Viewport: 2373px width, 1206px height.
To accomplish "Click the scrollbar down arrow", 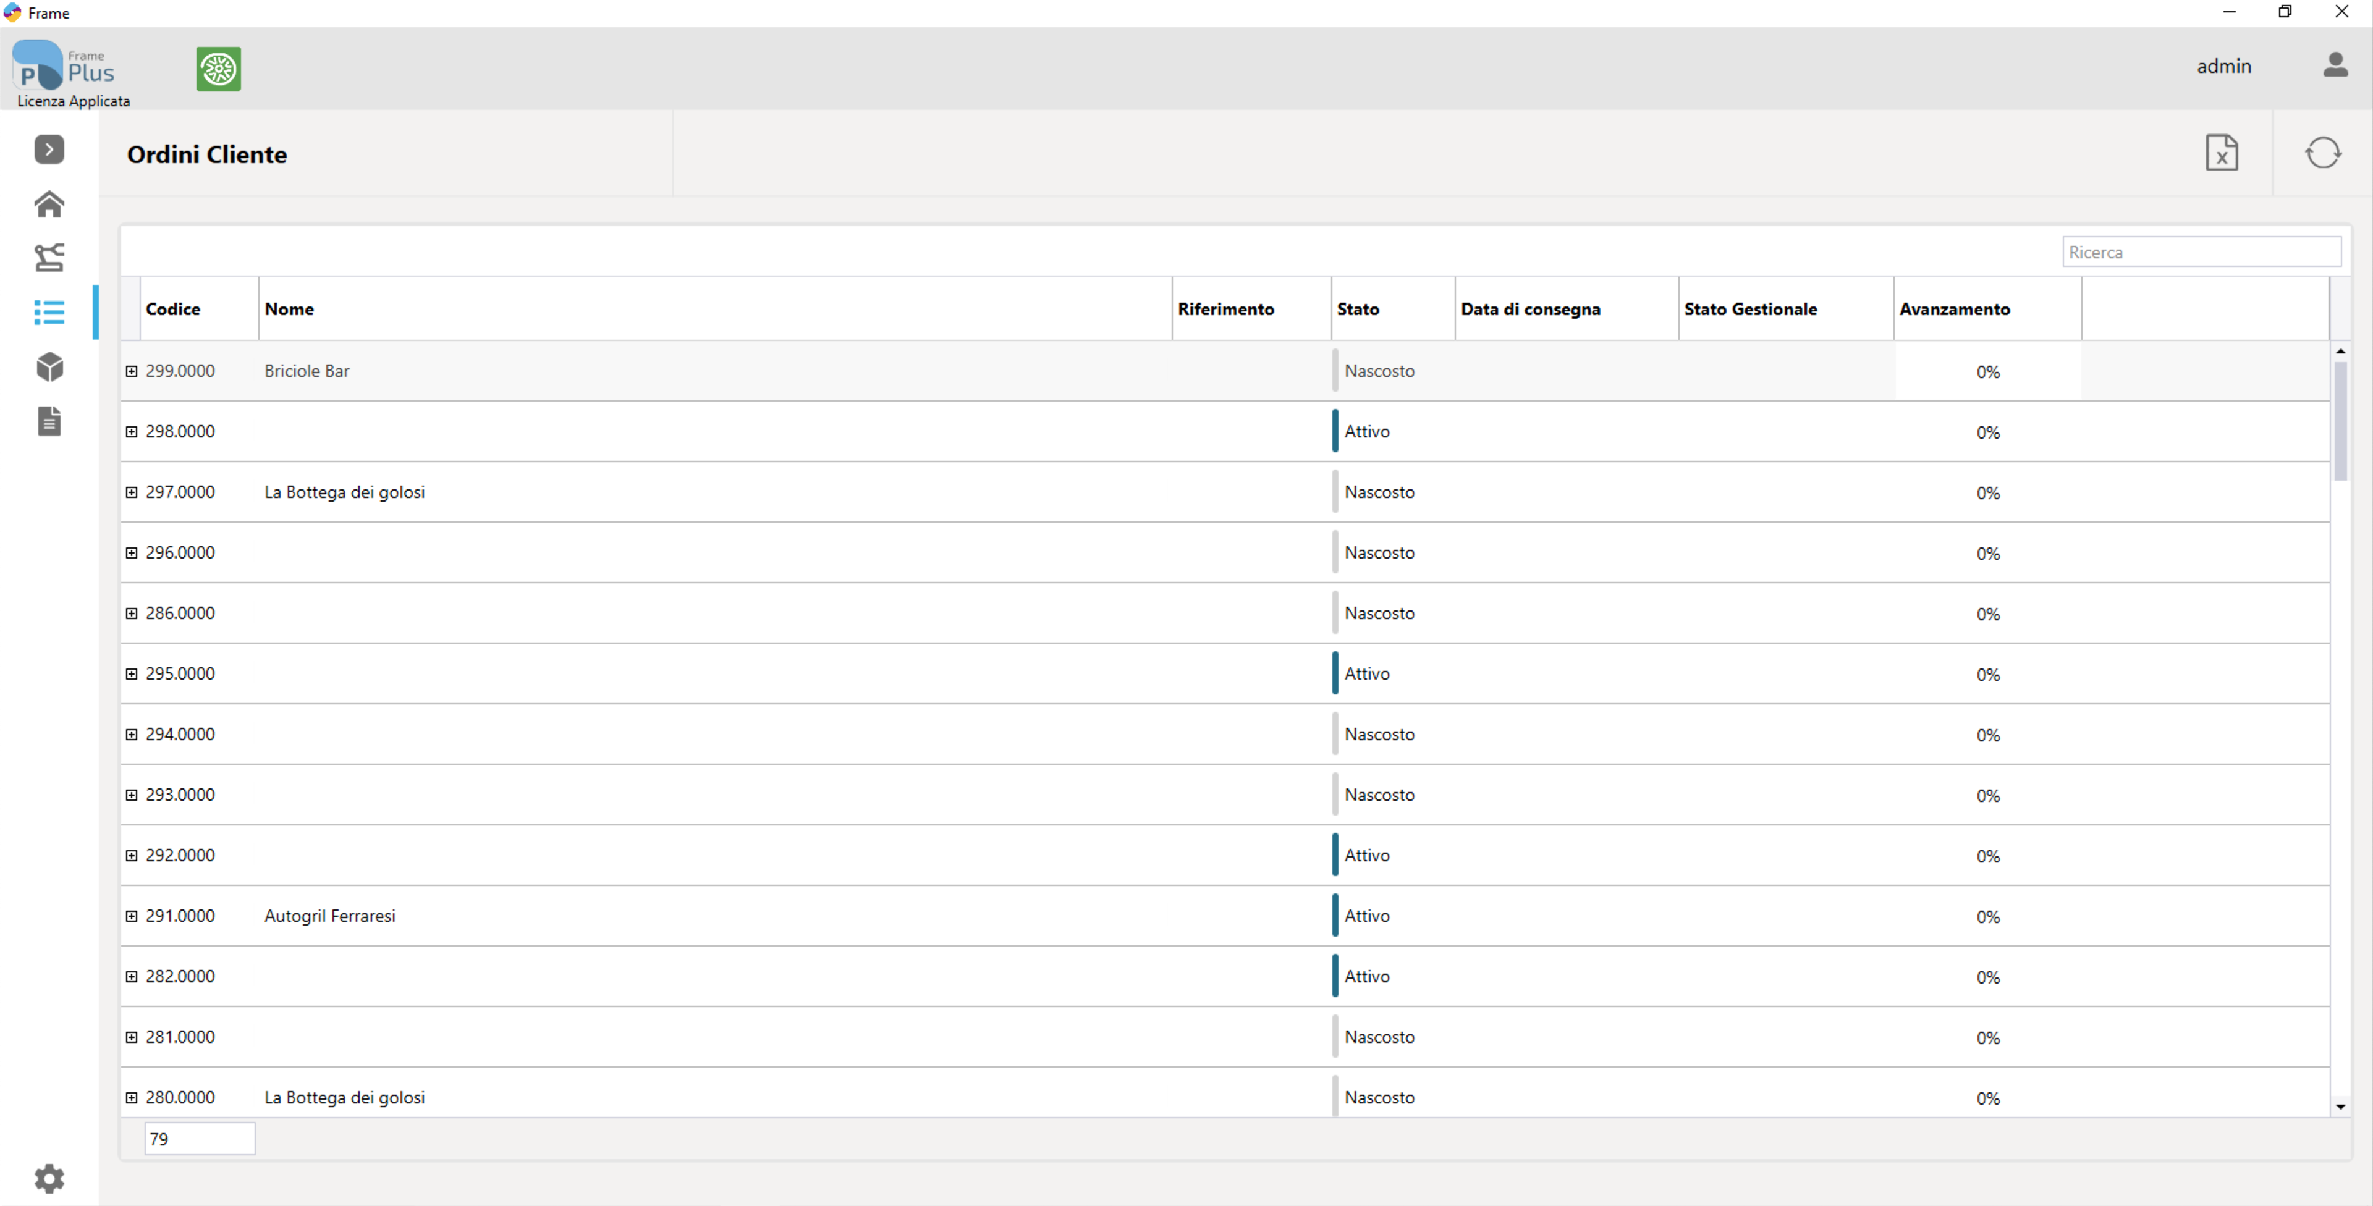I will coord(2340,1107).
